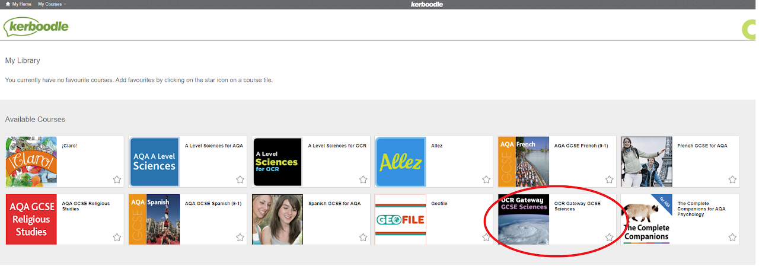Expand the My Courses dropdown
759x276 pixels.
52,4
